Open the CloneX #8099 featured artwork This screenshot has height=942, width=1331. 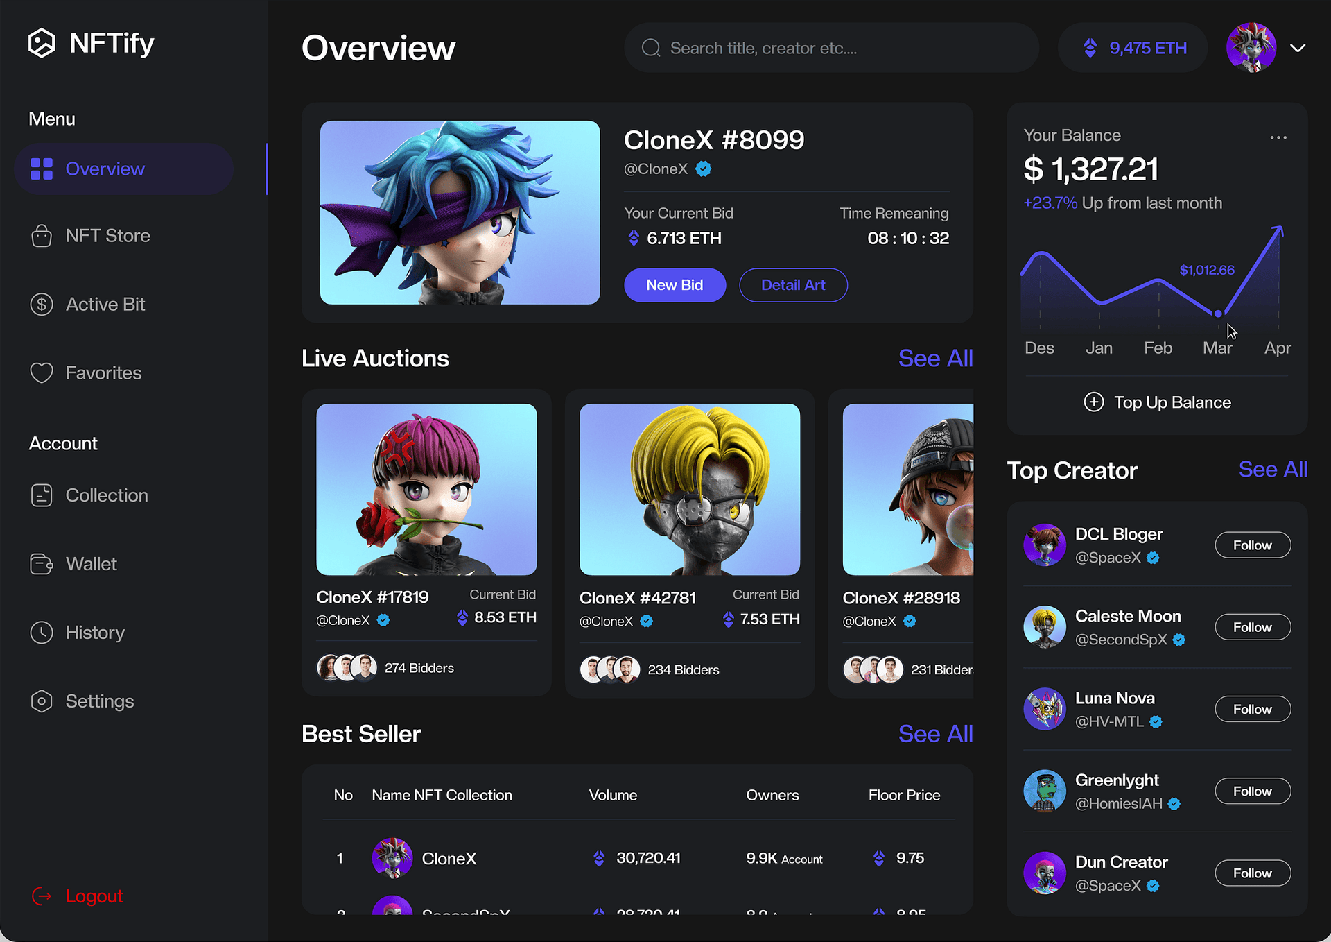(x=460, y=212)
